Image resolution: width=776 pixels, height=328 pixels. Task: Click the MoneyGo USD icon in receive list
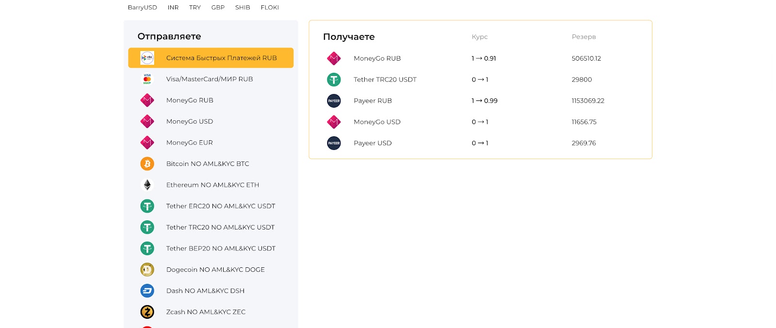pos(334,122)
